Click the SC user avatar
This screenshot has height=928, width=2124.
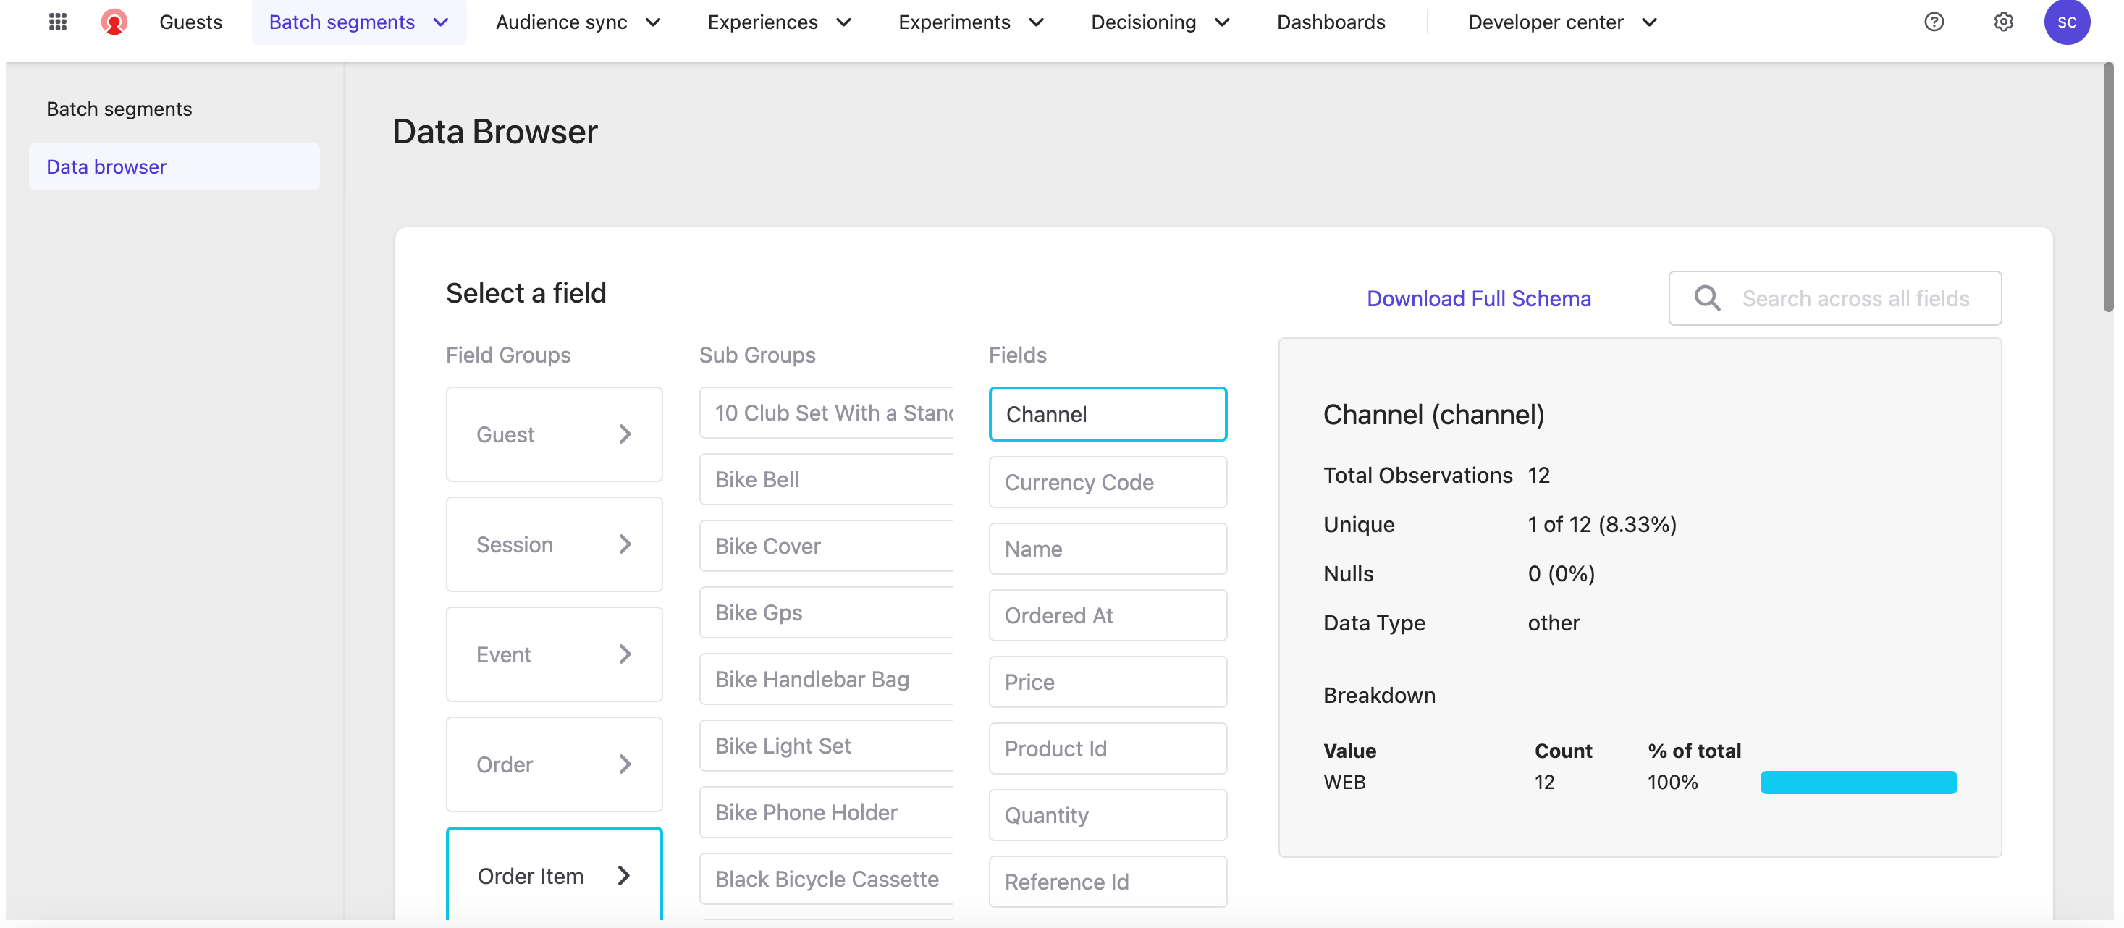click(x=2065, y=22)
